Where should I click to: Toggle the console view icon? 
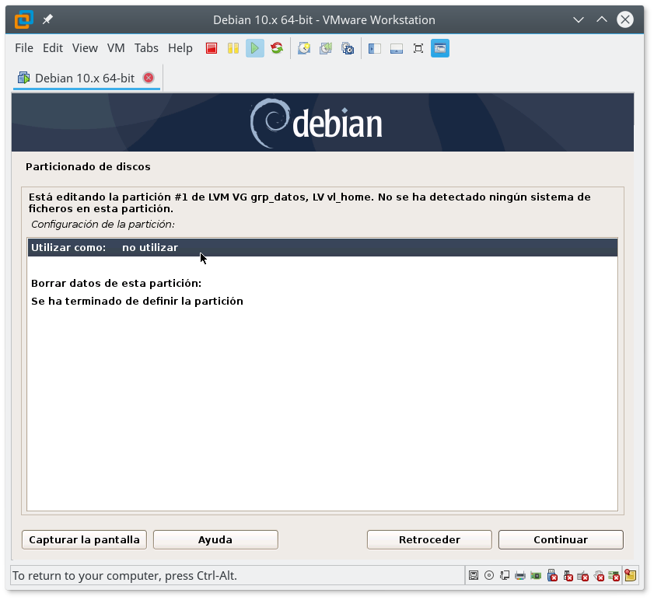440,48
